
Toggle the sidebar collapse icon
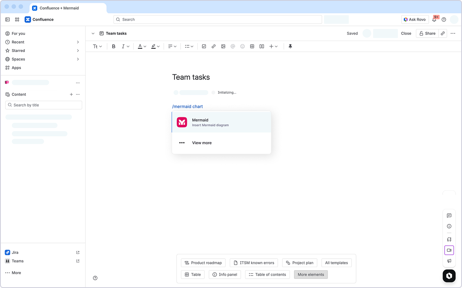point(7,19)
